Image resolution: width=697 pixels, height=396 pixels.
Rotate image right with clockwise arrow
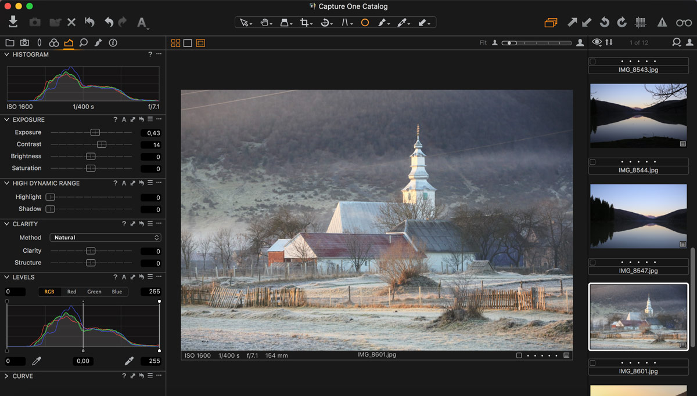click(621, 23)
